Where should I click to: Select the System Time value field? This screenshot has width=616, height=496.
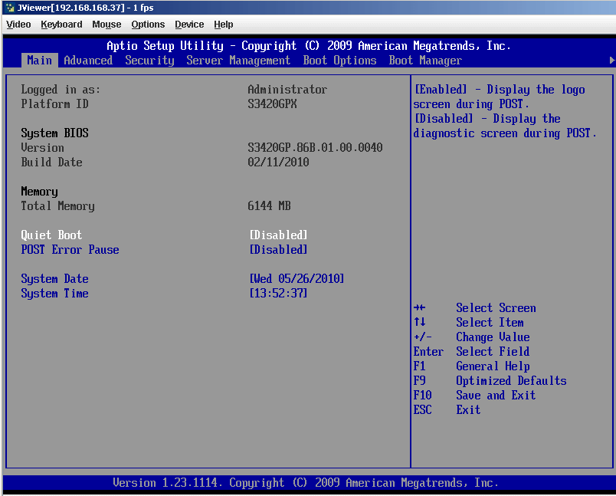278,294
